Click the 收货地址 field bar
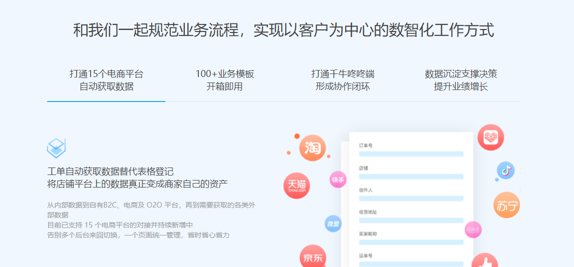 411,220
